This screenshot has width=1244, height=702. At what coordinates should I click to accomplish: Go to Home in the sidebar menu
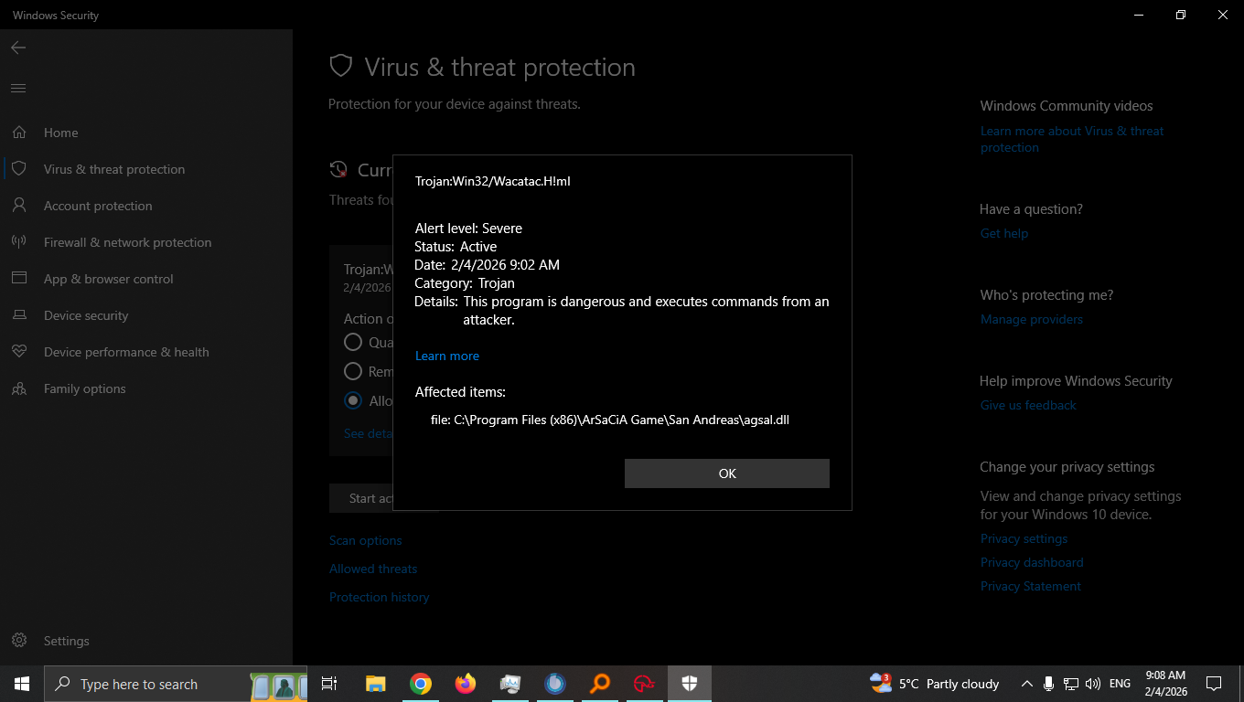(x=60, y=132)
